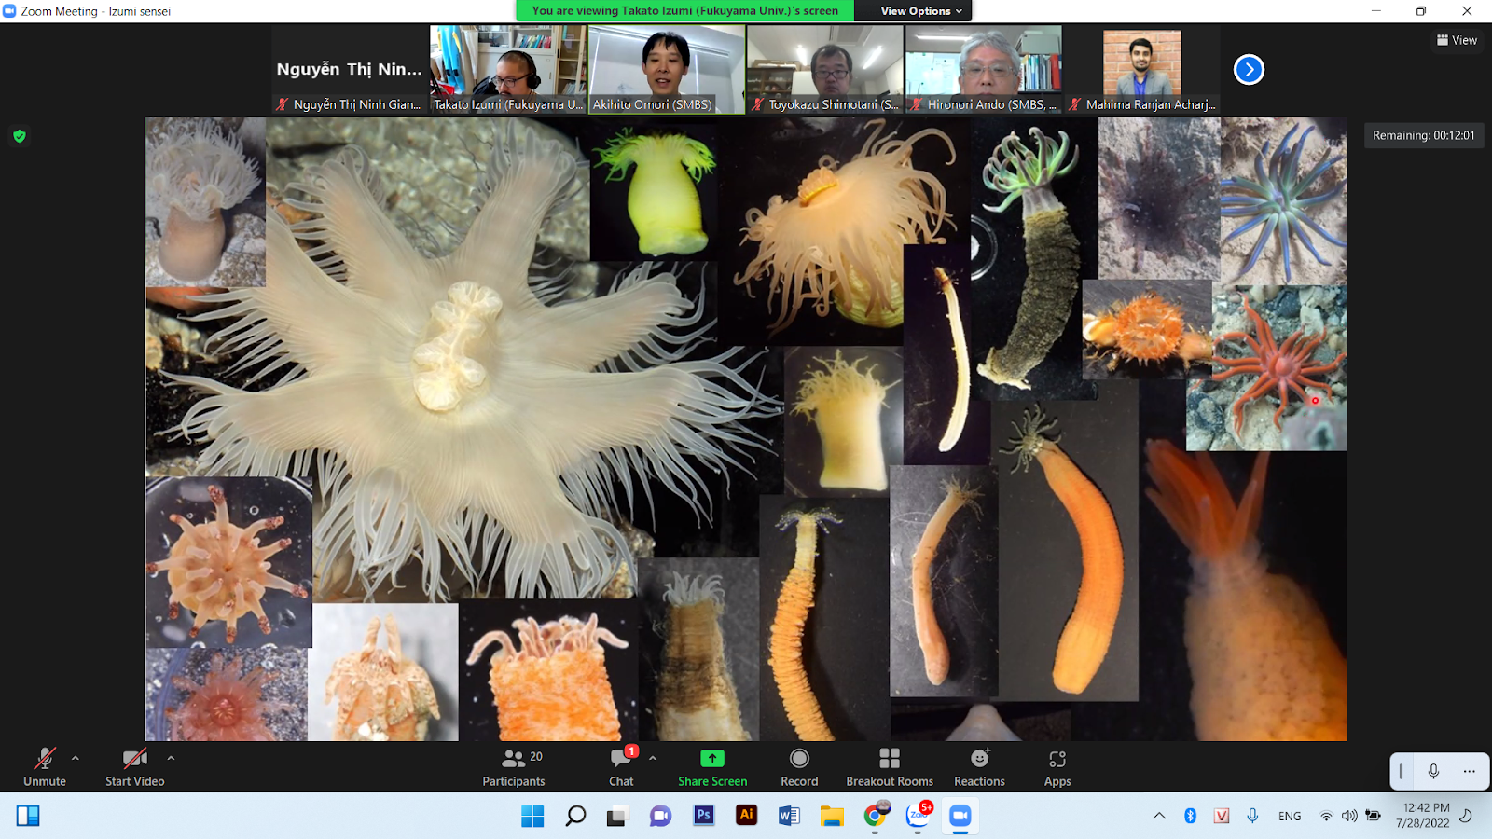1492x839 pixels.
Task: Select Akihito Omori's video thumbnail
Action: point(667,70)
